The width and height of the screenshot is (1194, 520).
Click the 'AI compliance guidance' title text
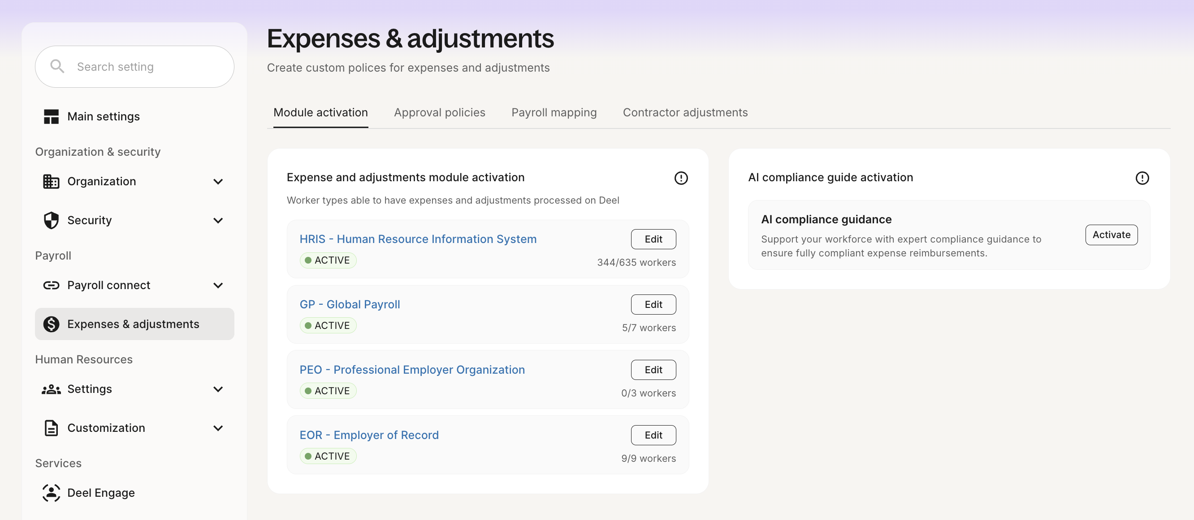tap(826, 219)
